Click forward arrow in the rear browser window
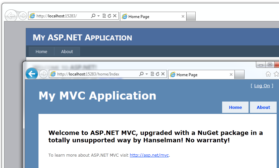The image size is (279, 168). [x=23, y=16]
